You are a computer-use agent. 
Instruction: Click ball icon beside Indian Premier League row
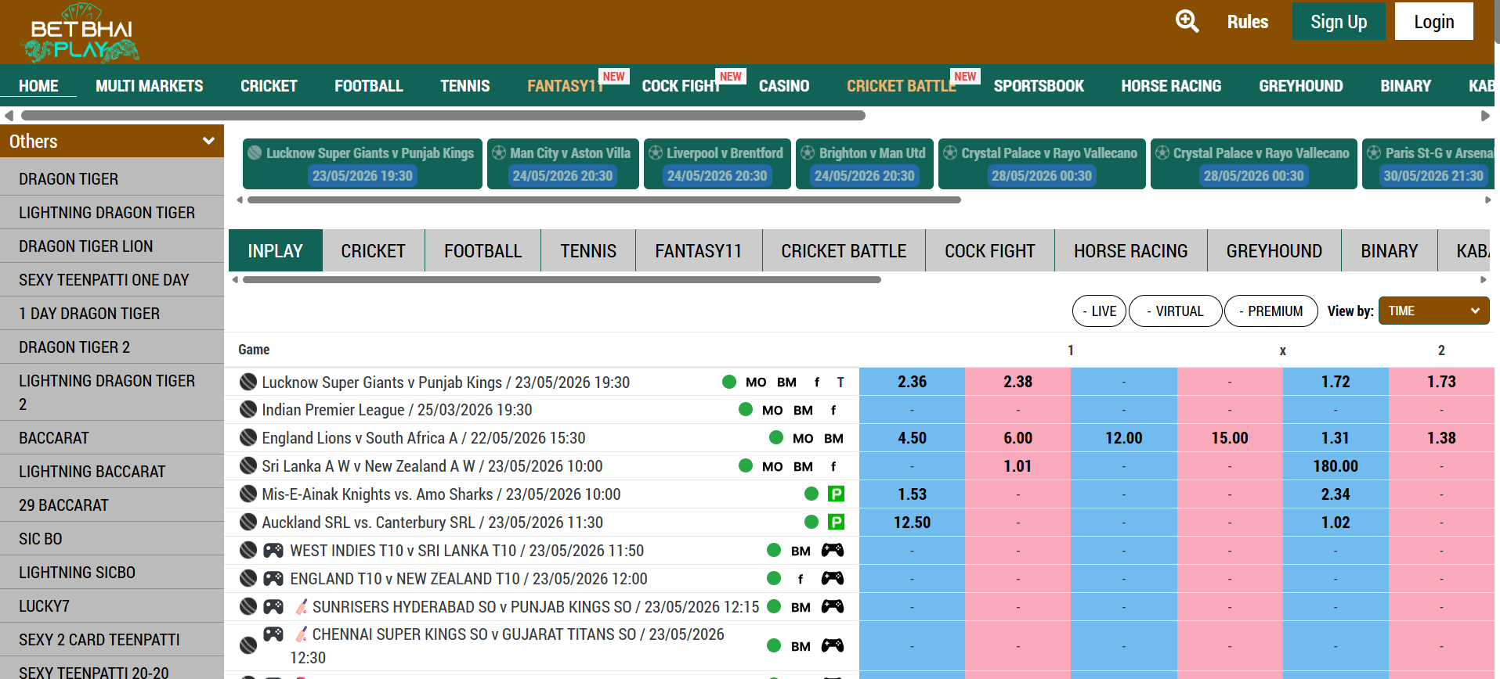point(248,409)
